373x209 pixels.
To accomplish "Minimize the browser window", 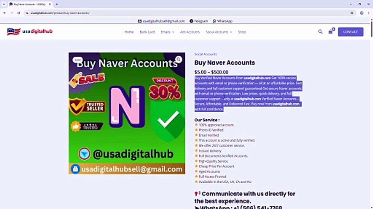I will pyautogui.click(x=350, y=4).
